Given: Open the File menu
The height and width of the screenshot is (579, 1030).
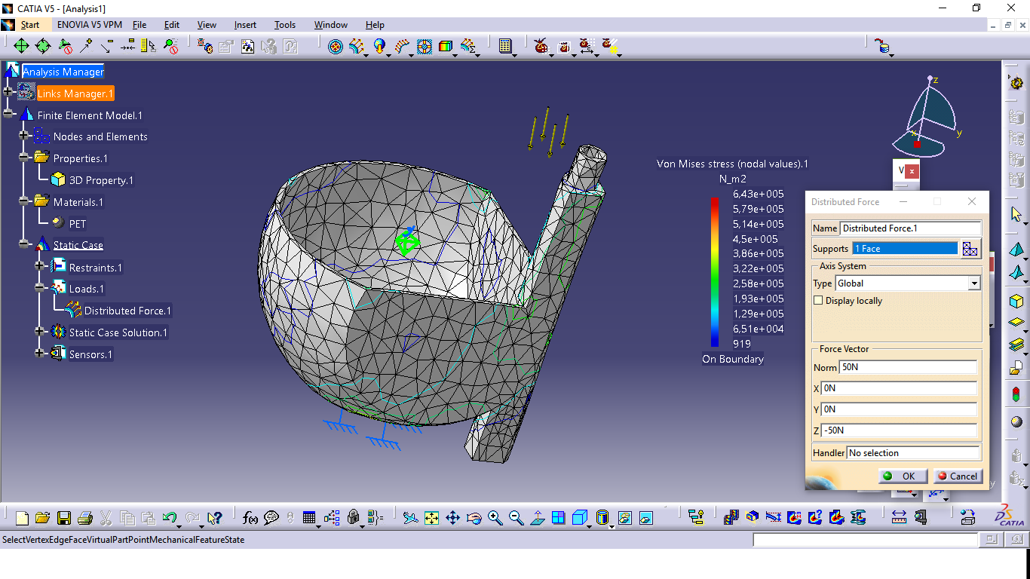Looking at the screenshot, I should (139, 25).
